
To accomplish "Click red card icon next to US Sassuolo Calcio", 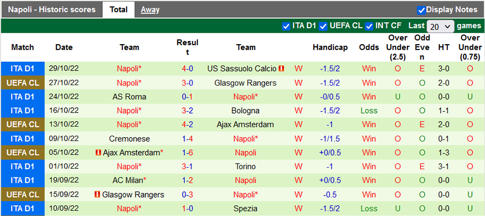I will coord(282,69).
